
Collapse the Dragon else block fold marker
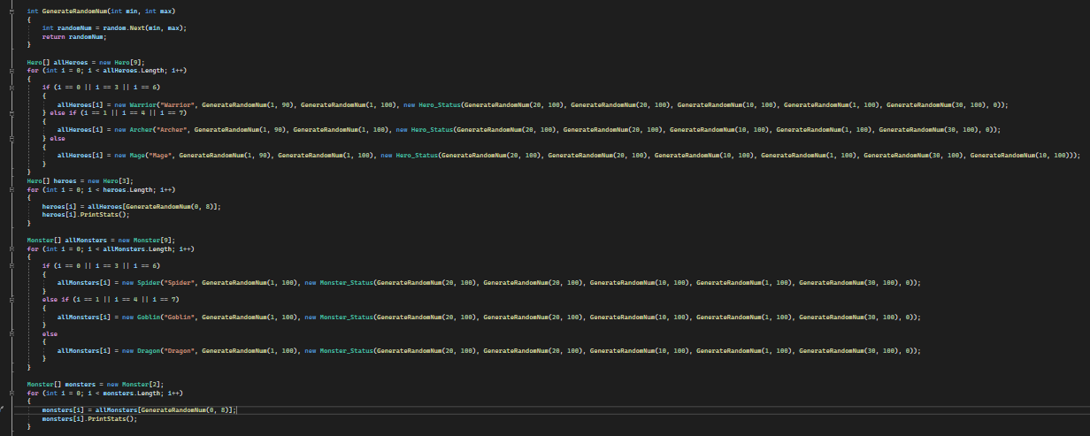(x=12, y=333)
